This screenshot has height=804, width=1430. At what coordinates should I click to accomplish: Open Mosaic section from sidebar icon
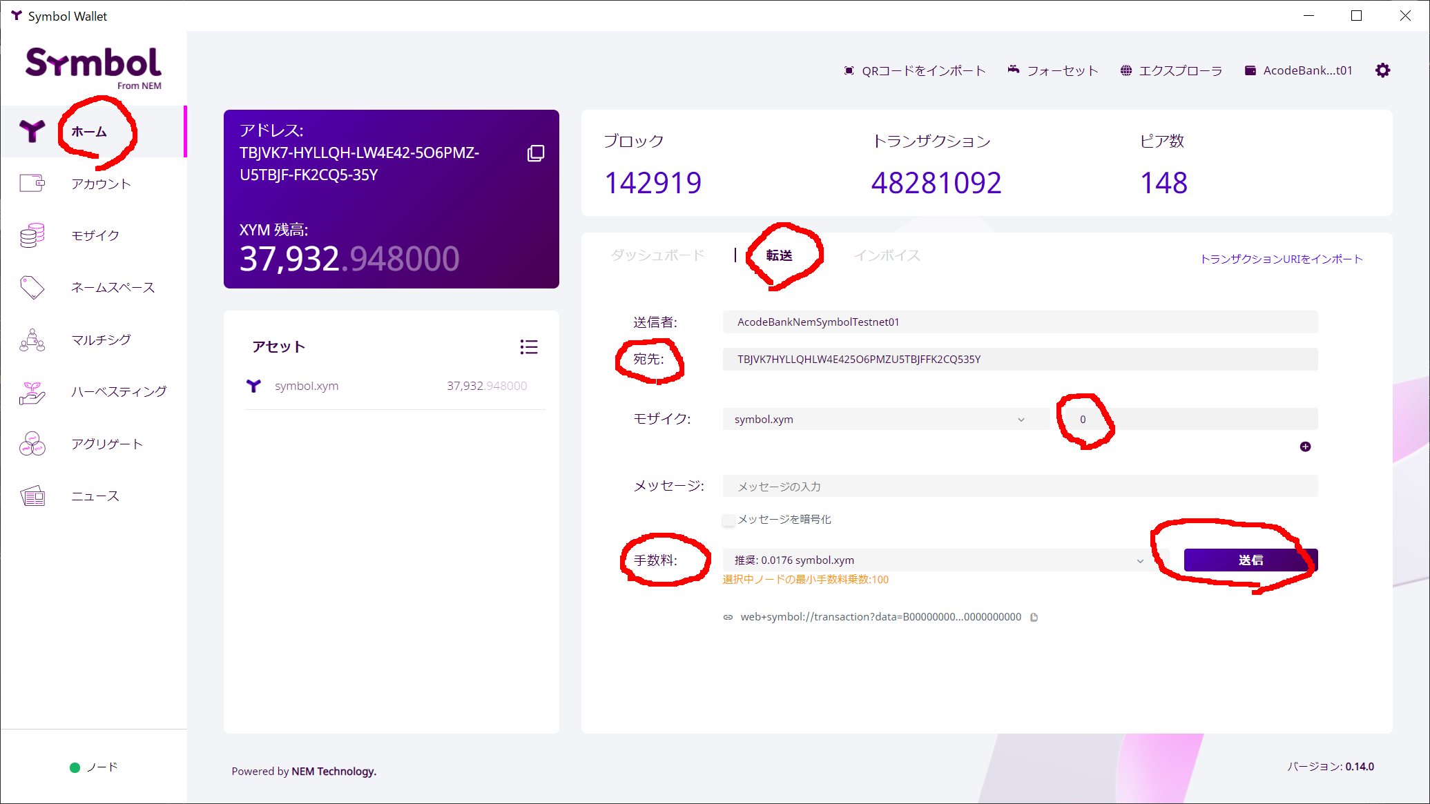pos(32,235)
